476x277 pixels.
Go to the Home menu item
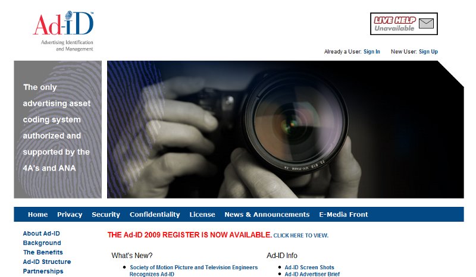click(37, 215)
